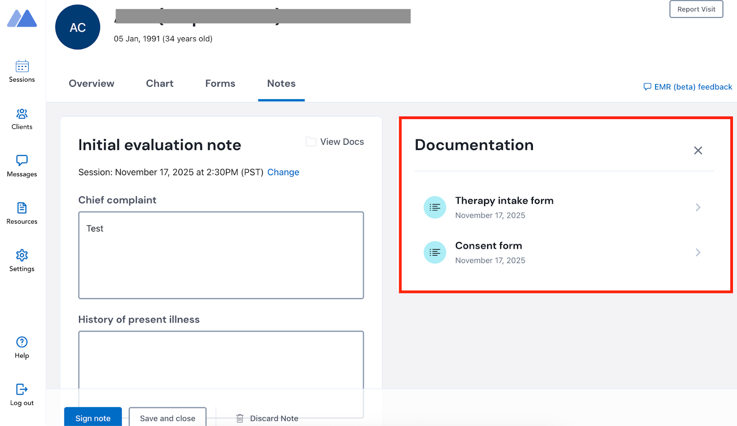
Task: Click the Report Visit button
Action: pyautogui.click(x=696, y=9)
